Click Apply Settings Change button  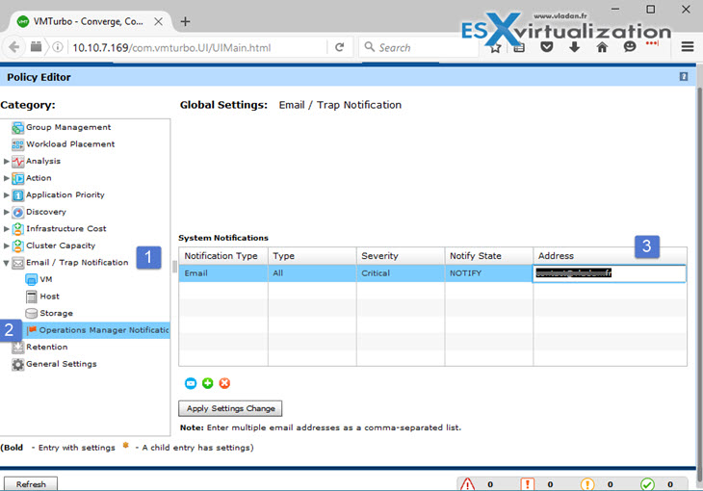(230, 408)
